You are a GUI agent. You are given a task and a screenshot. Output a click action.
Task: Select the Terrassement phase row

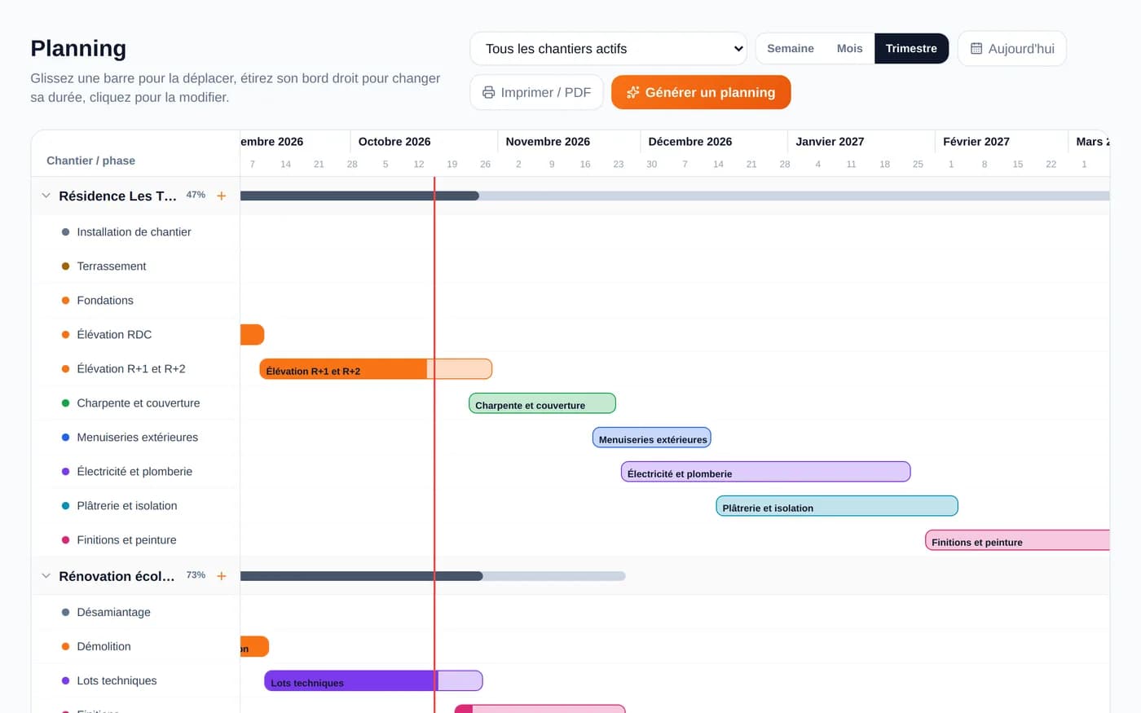(135, 266)
